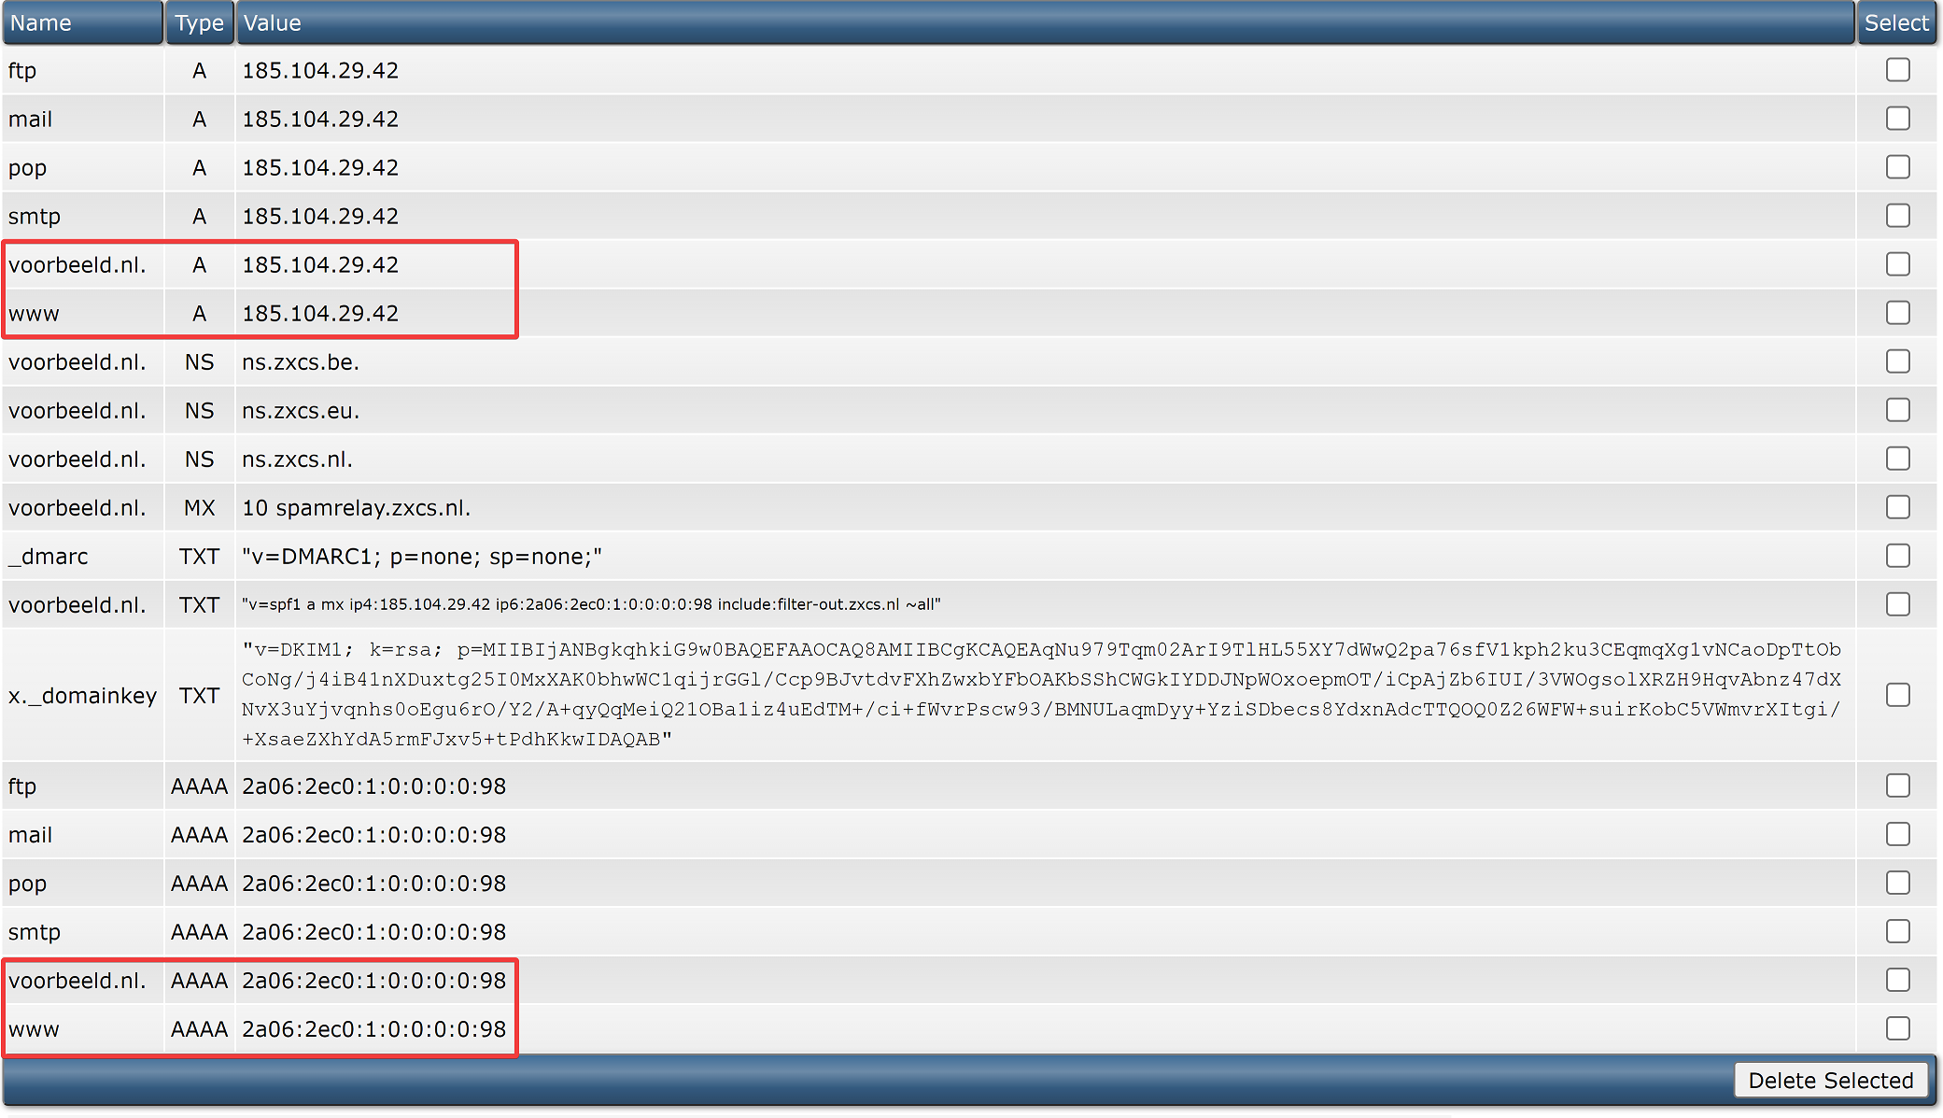Check the ftp A record checkbox
The image size is (1943, 1118).
1897,70
